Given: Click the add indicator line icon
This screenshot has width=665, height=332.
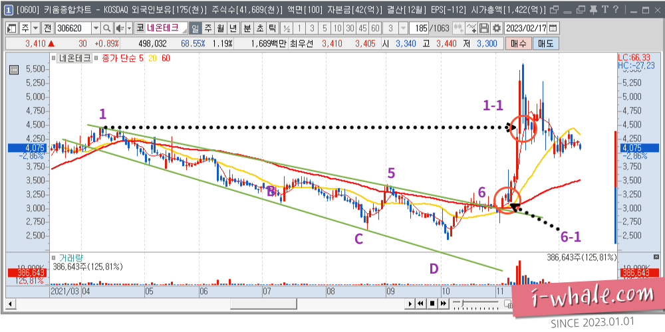Looking at the screenshot, I should tap(471, 29).
